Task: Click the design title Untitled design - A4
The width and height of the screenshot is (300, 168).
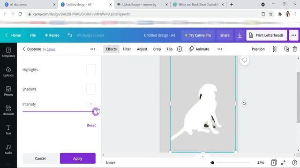Action: tap(159, 35)
